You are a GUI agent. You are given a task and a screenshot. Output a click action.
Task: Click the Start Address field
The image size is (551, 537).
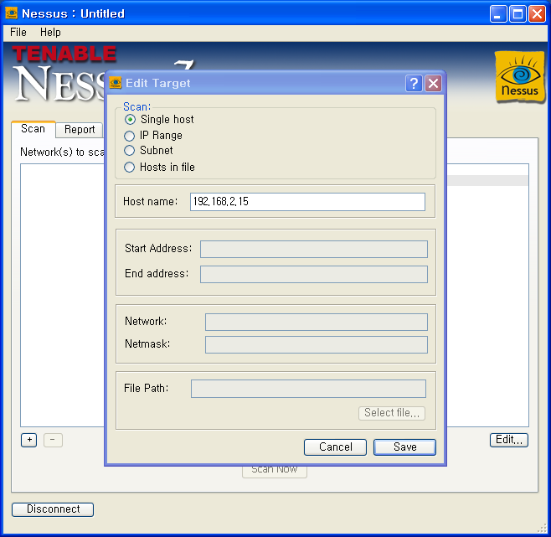point(314,249)
